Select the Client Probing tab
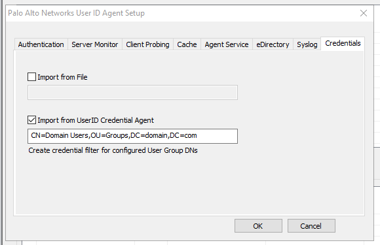 (147, 44)
